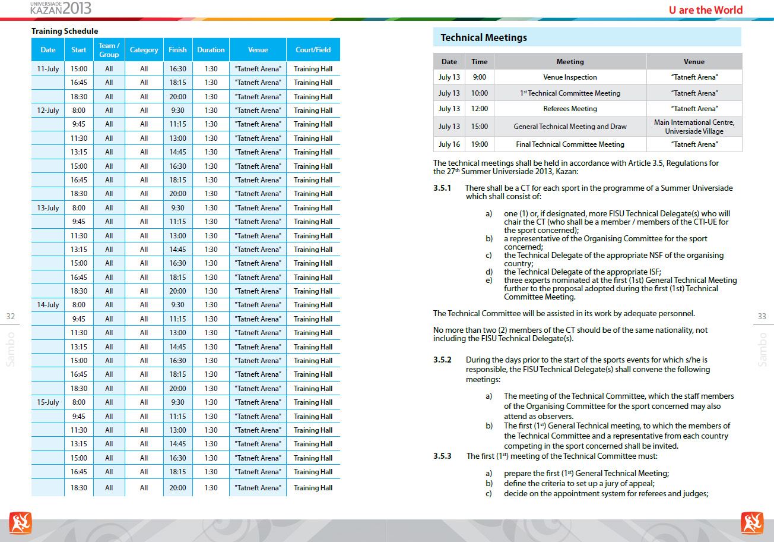
Task: Click the "prepare the first (1st) General Technical Meeting" item
Action: tap(586, 474)
